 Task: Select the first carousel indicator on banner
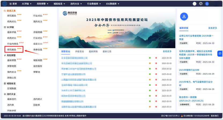[x=110, y=46]
